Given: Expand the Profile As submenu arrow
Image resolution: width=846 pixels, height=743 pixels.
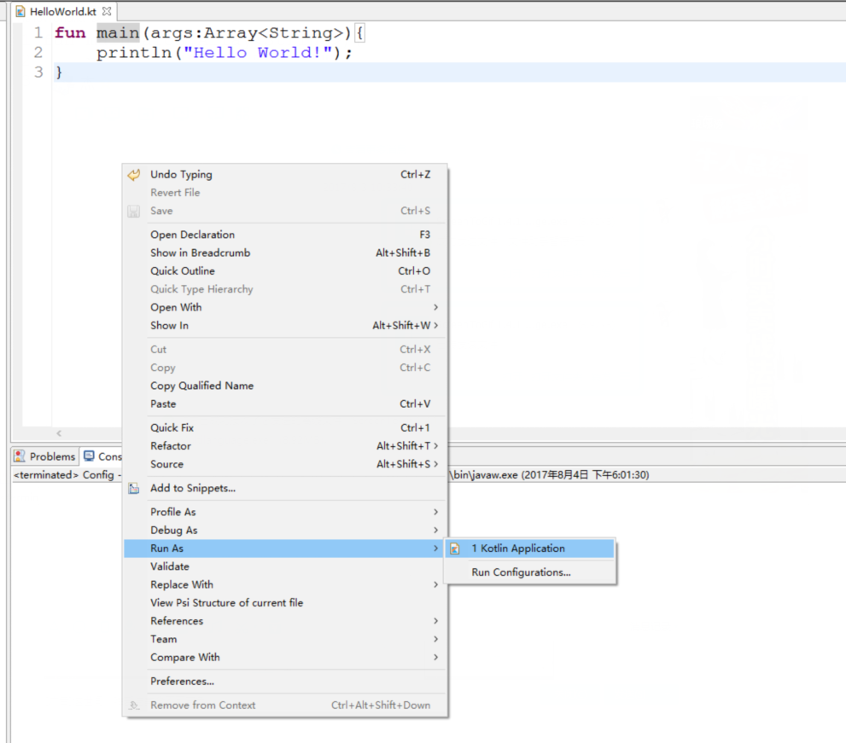Looking at the screenshot, I should pos(436,512).
